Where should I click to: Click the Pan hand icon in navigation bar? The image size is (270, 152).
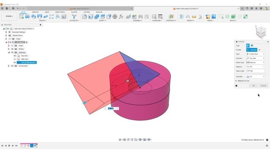coord(128,140)
